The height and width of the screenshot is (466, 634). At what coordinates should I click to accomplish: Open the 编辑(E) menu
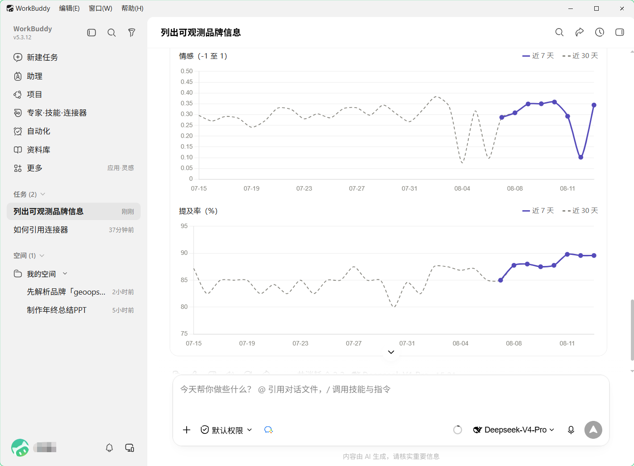69,8
